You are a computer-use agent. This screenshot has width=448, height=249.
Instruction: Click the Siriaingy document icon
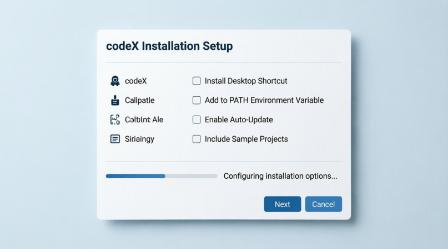coord(115,139)
